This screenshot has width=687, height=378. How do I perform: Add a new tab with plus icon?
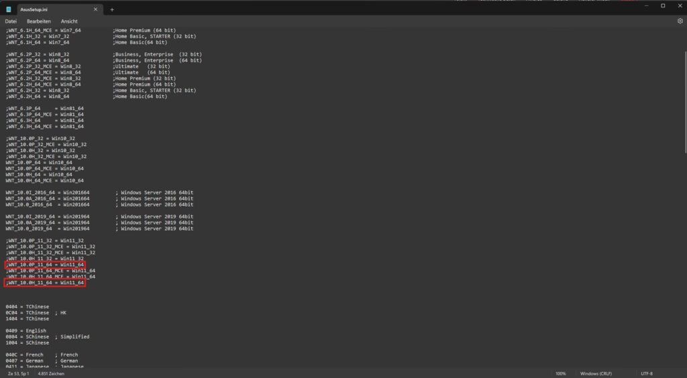112,9
